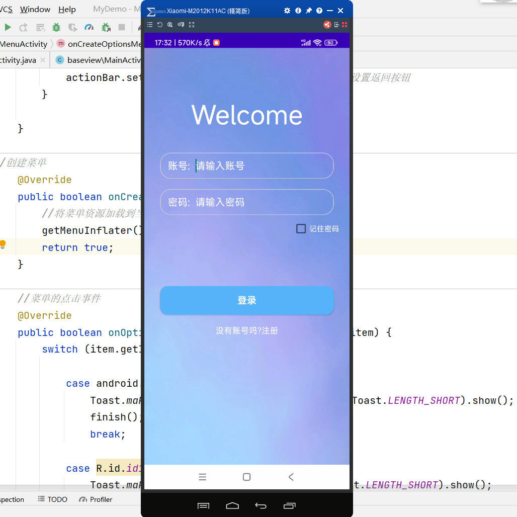Open the Window menu
517x517 pixels.
[x=34, y=9]
